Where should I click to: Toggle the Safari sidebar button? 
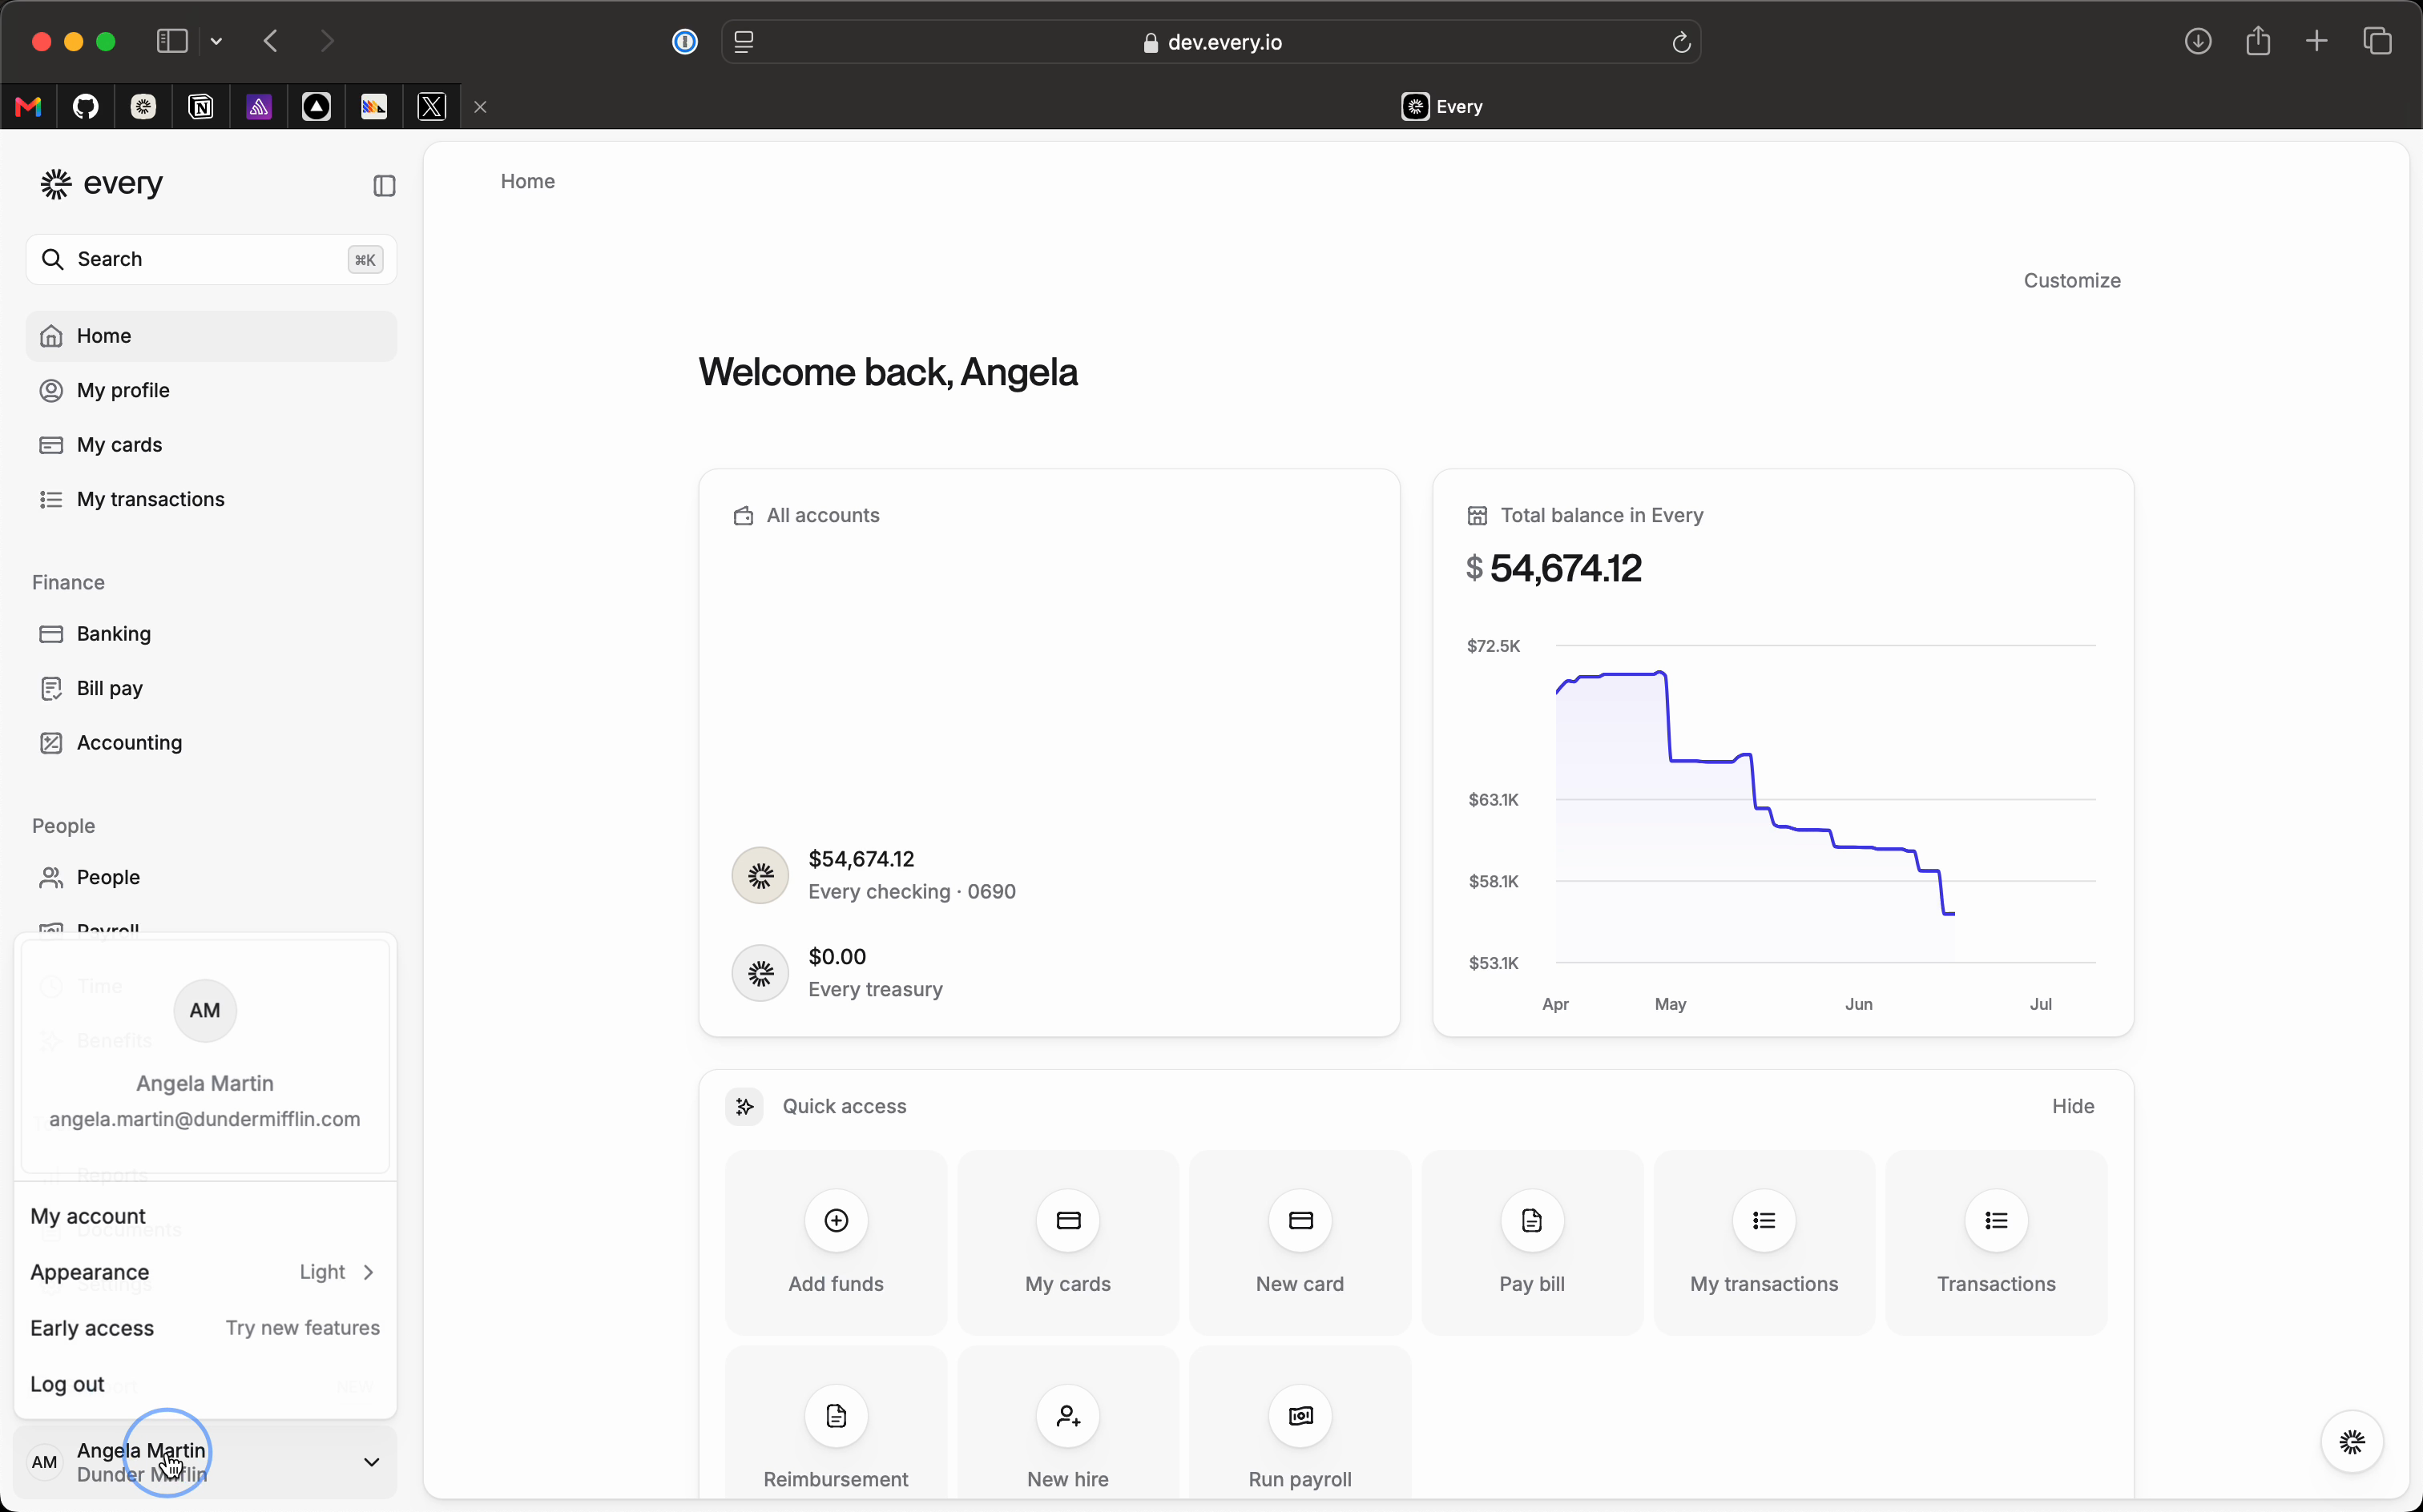tap(172, 41)
